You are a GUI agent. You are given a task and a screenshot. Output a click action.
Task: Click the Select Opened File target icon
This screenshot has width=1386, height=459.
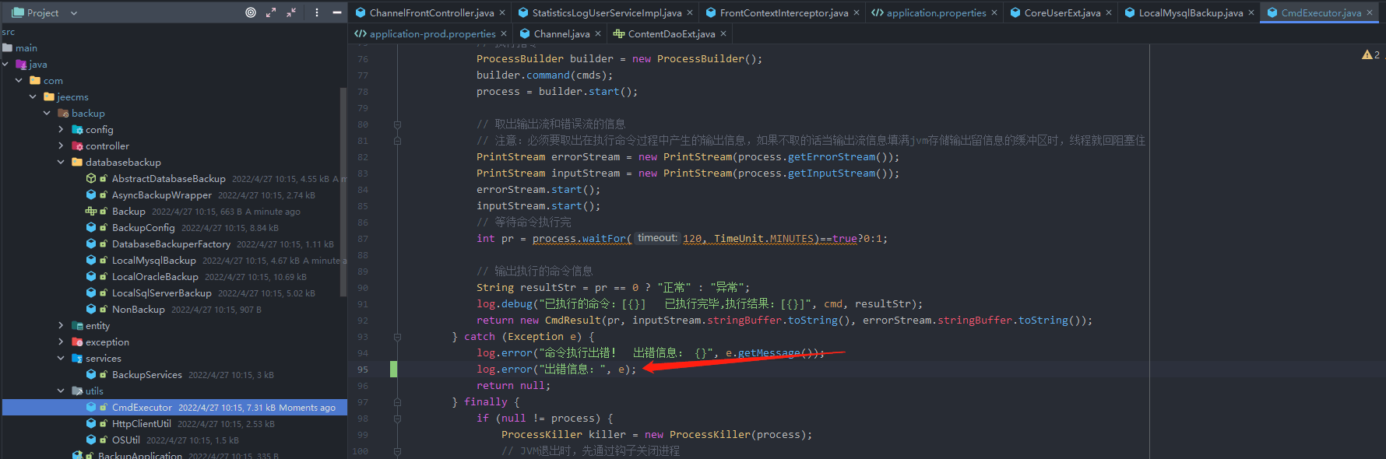251,12
